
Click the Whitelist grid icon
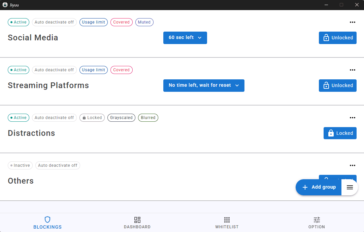[227, 220]
